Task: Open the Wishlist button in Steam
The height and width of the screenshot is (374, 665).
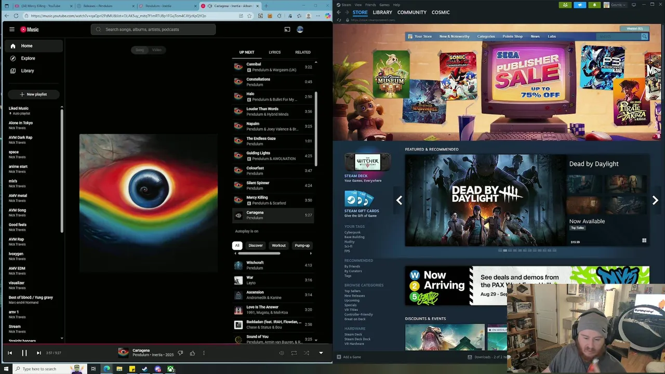Action: (634, 29)
